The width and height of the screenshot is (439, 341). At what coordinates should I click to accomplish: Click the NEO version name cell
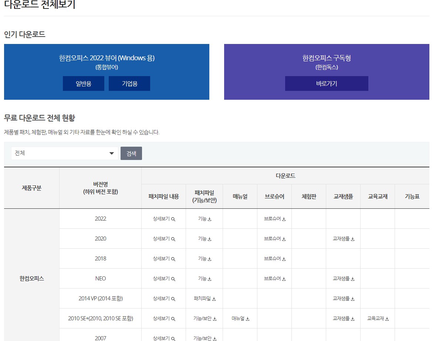101,279
